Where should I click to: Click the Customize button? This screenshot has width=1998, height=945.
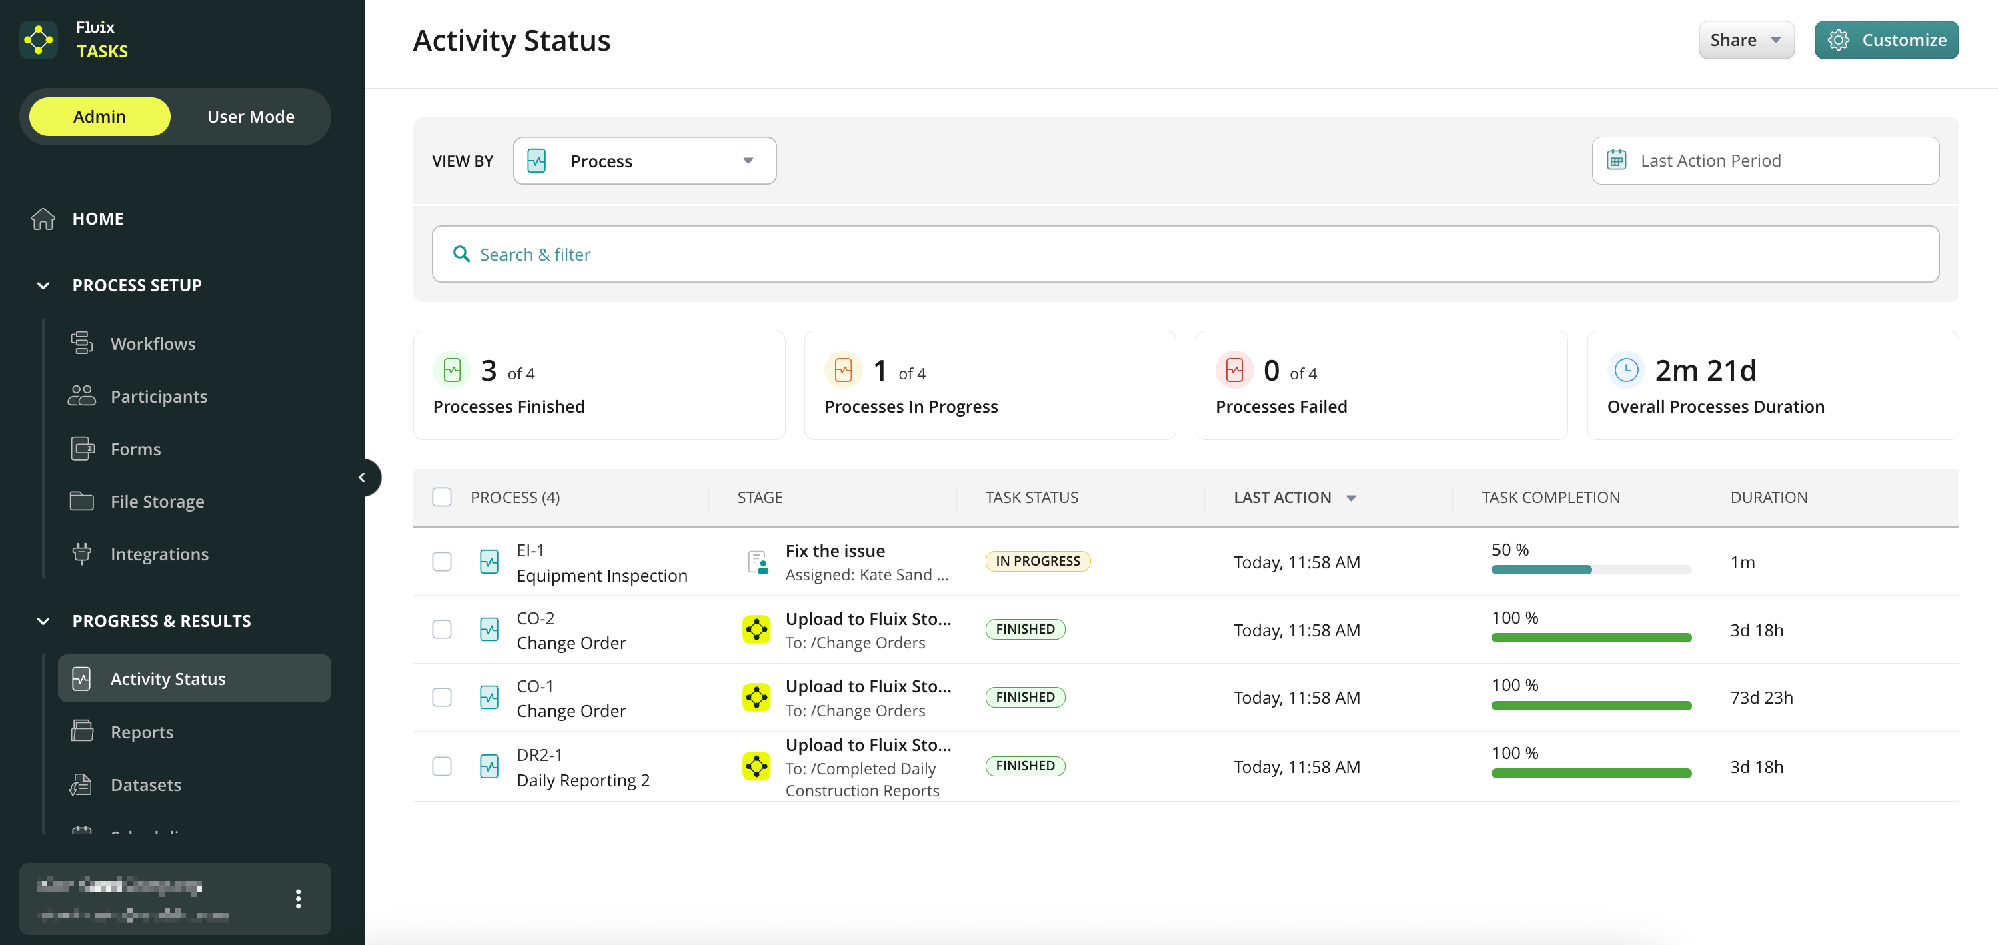point(1885,40)
